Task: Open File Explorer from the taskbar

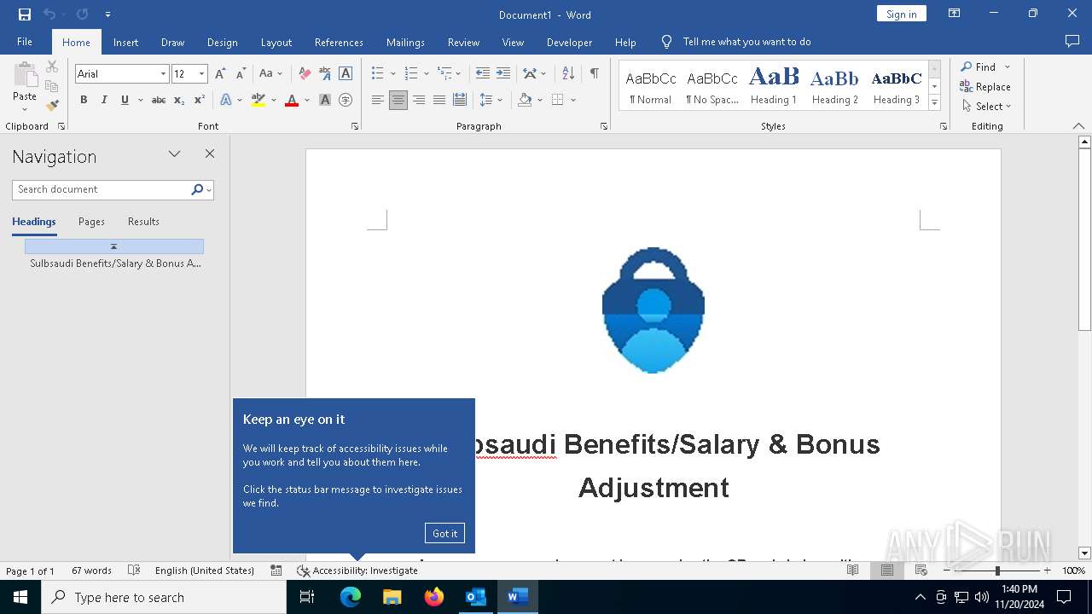Action: pos(392,597)
